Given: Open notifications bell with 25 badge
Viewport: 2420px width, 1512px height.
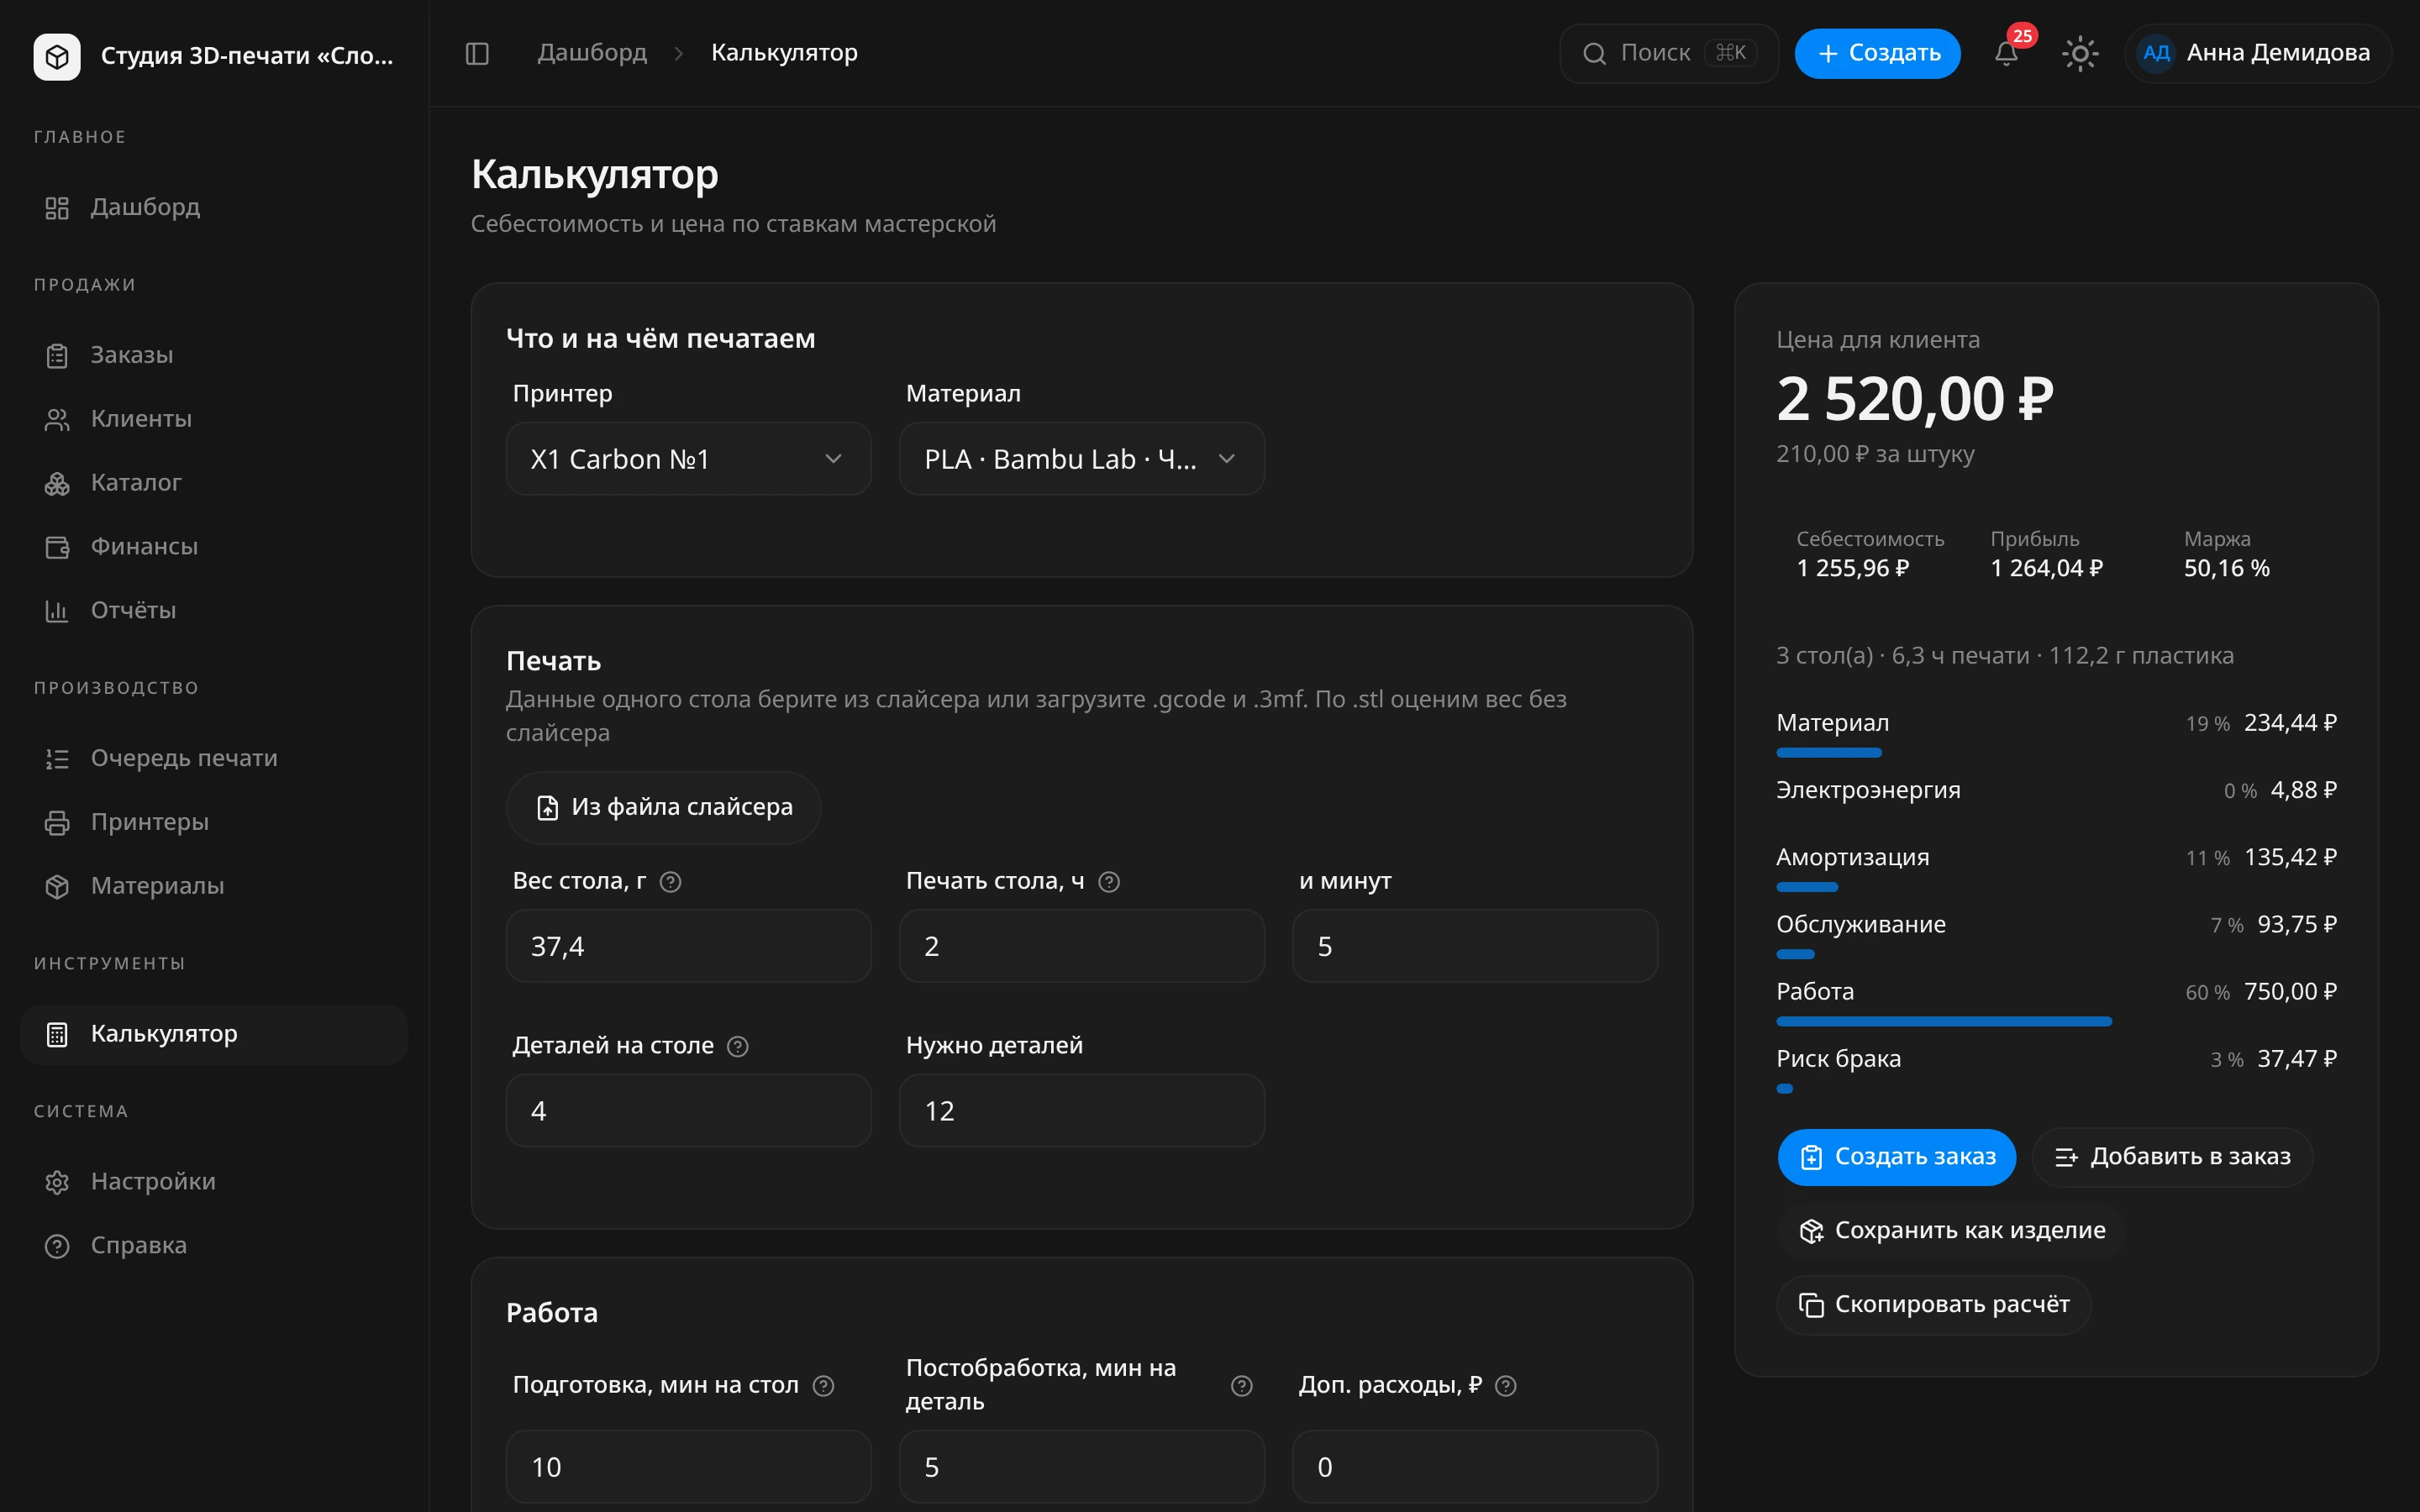Looking at the screenshot, I should (x=2006, y=53).
